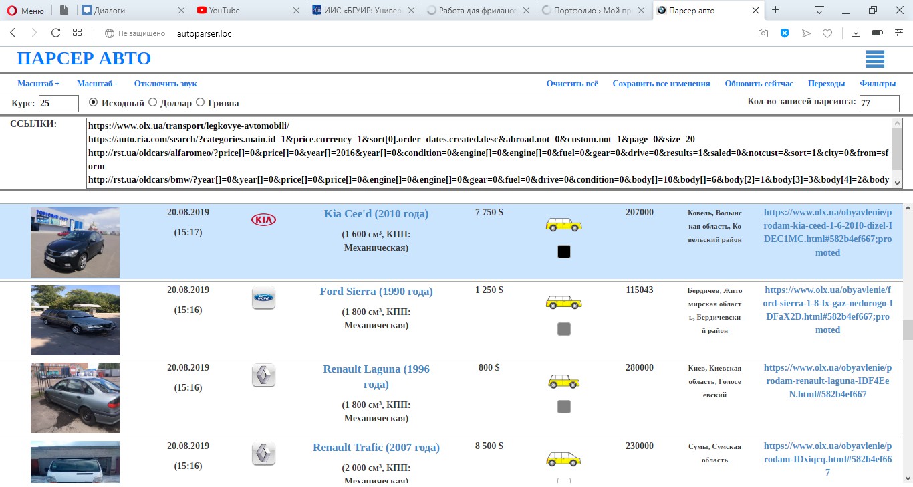Close the Диалоги tab
Viewport: 913px width, 487px height.
[182, 11]
